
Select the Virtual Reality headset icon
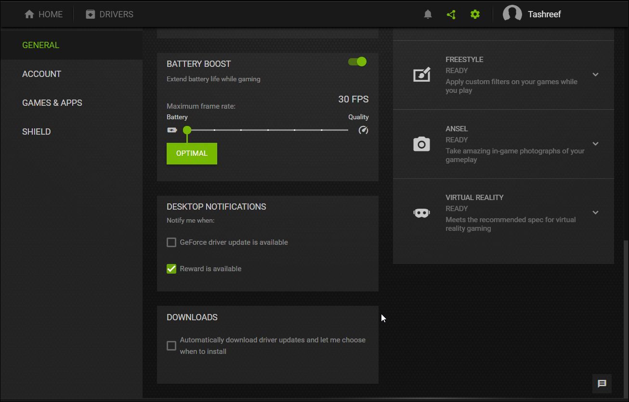click(x=421, y=213)
